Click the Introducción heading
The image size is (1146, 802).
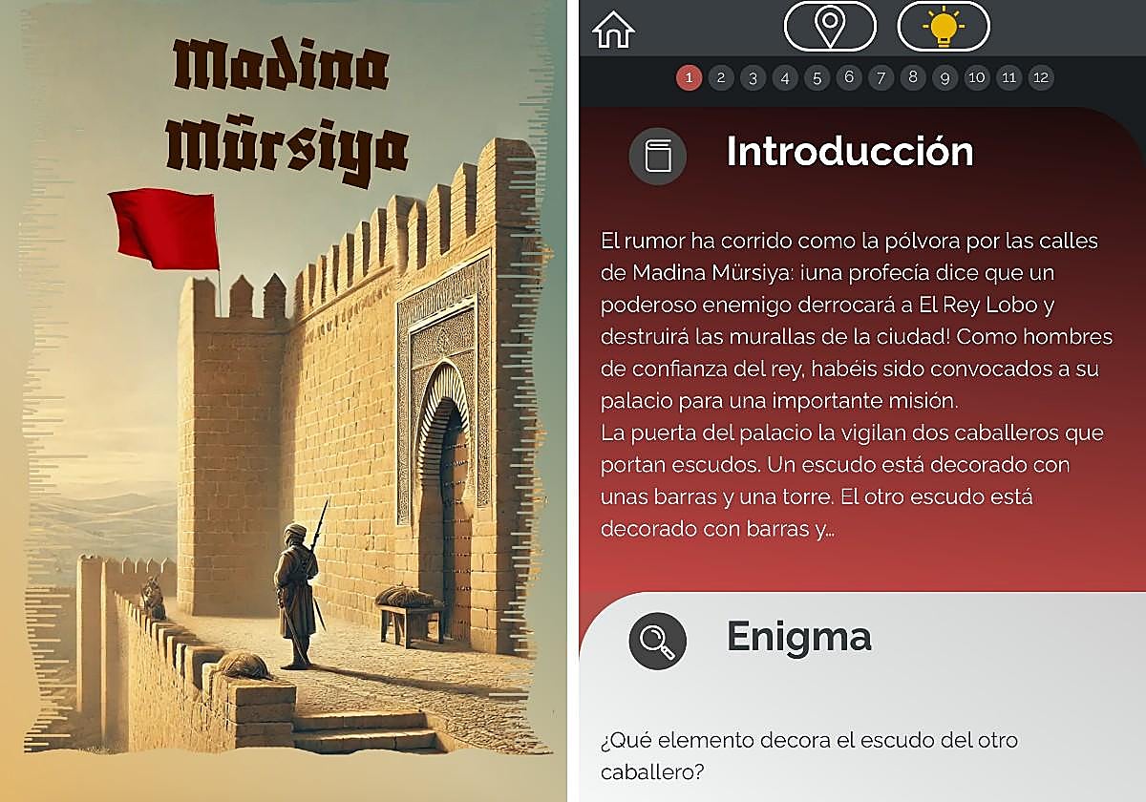850,152
